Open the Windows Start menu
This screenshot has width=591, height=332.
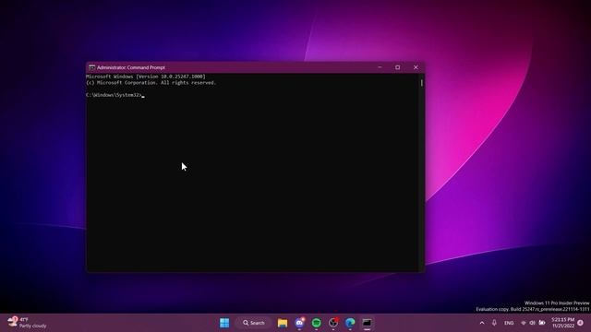pos(224,323)
